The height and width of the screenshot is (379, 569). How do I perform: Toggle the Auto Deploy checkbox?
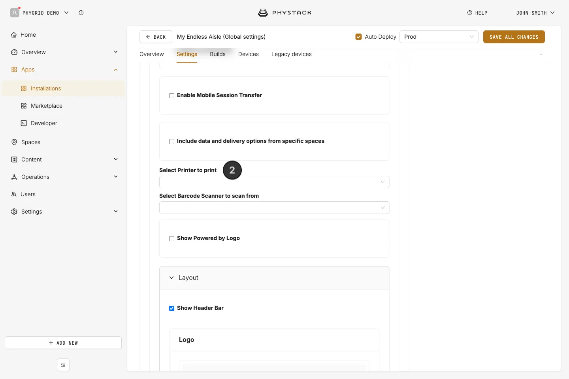coord(358,37)
